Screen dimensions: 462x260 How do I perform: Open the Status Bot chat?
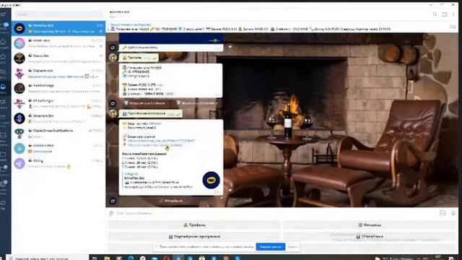pyautogui.click(x=58, y=58)
